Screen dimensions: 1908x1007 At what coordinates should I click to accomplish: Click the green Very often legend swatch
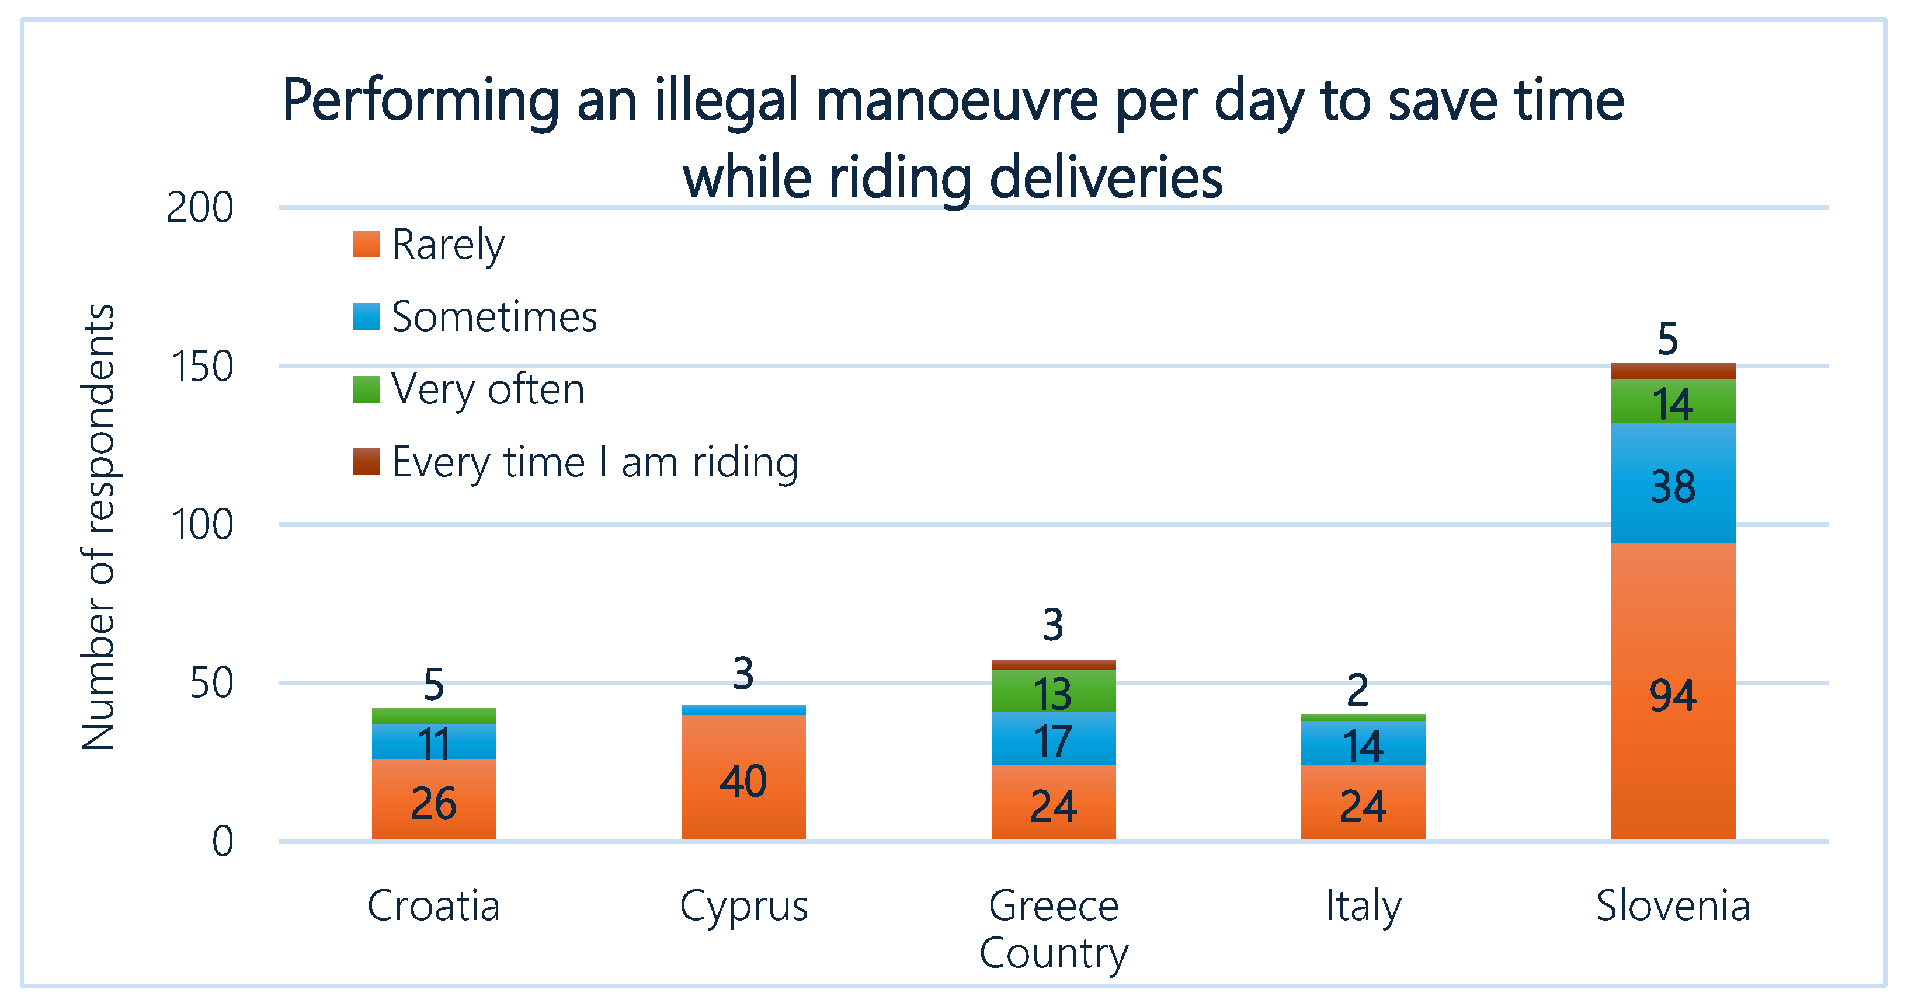click(366, 389)
